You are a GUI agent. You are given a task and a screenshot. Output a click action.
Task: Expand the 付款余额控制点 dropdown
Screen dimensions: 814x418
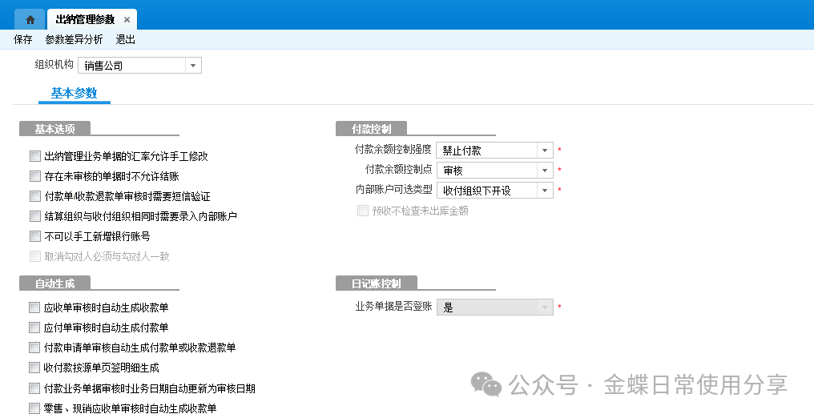point(544,170)
